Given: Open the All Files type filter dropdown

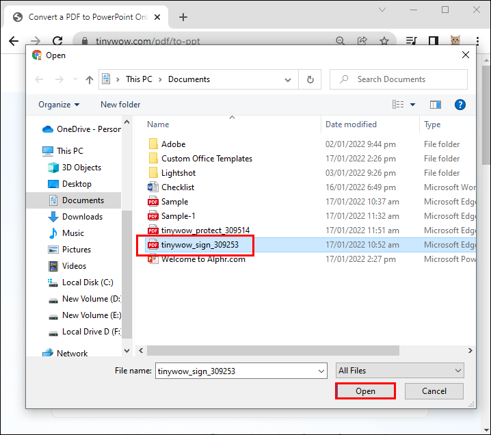Looking at the screenshot, I should tap(399, 371).
